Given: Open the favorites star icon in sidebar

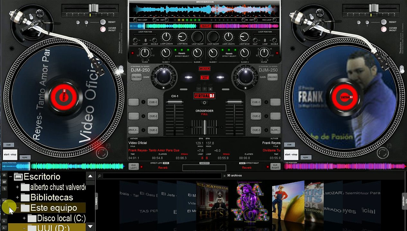Looking at the screenshot, I should click(x=4, y=175).
